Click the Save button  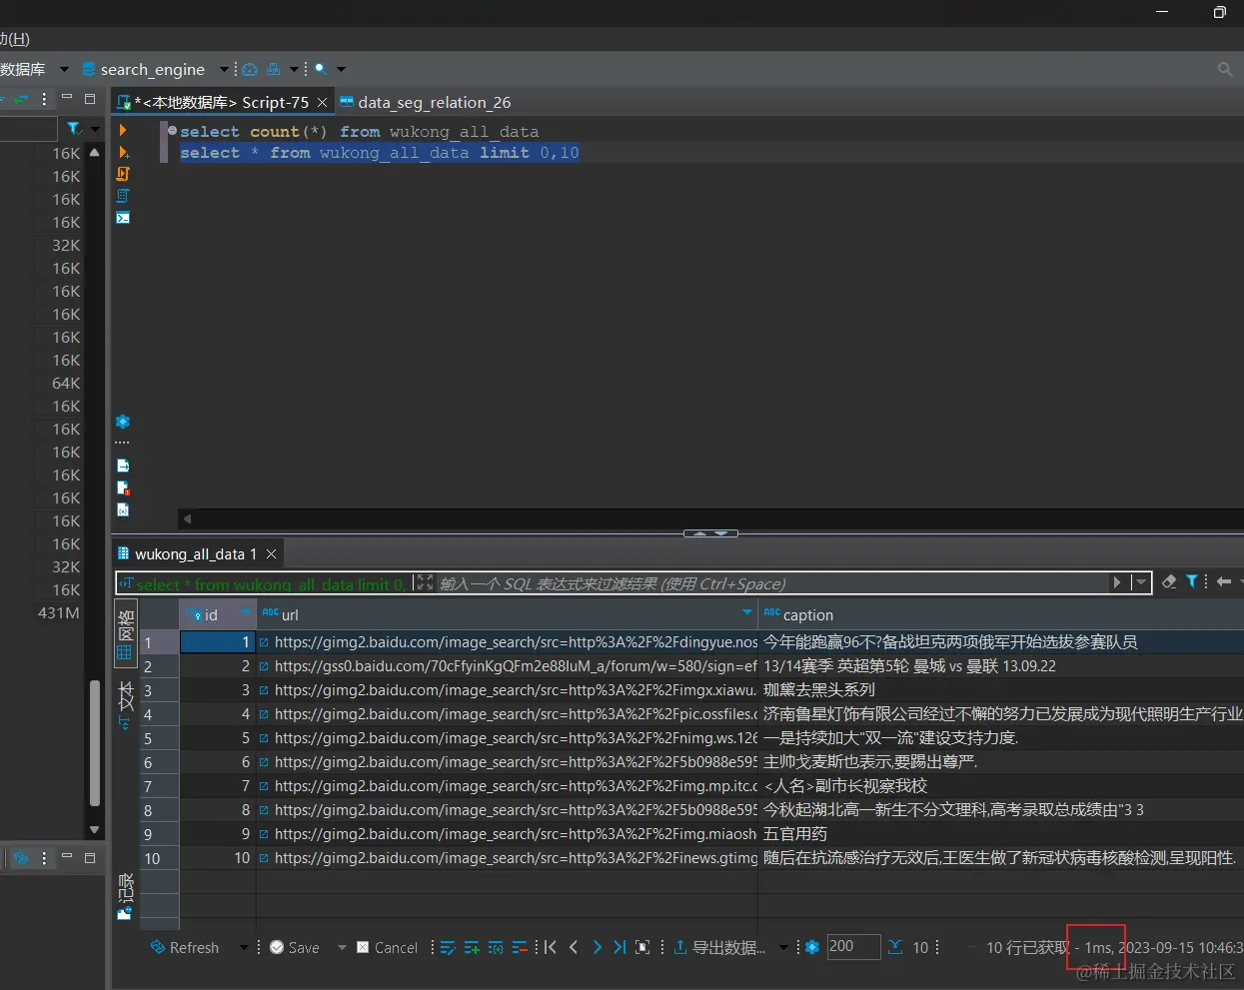pos(295,947)
